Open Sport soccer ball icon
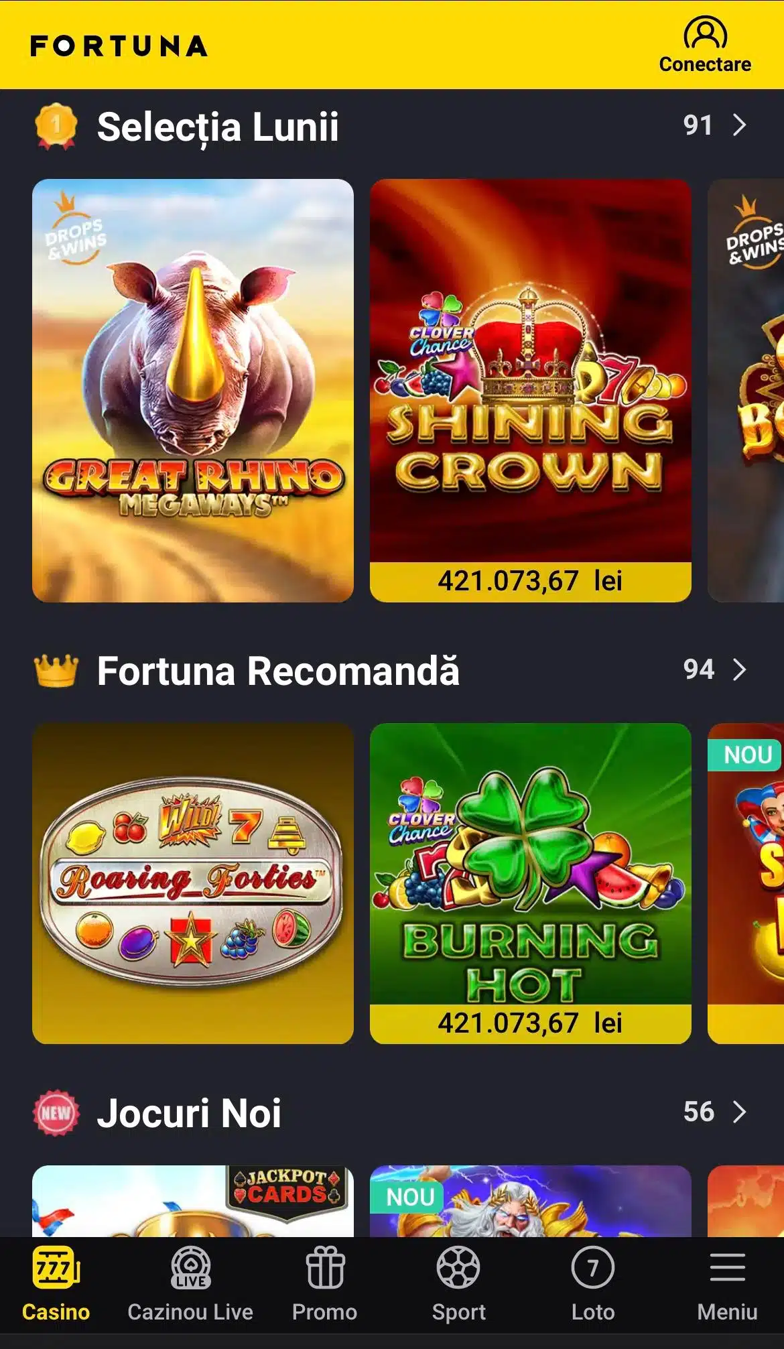784x1349 pixels. click(458, 1268)
